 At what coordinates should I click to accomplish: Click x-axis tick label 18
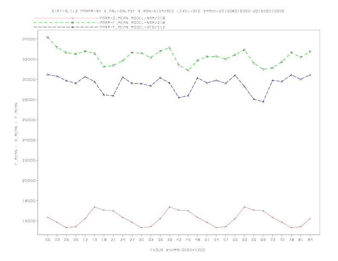(x=104, y=240)
